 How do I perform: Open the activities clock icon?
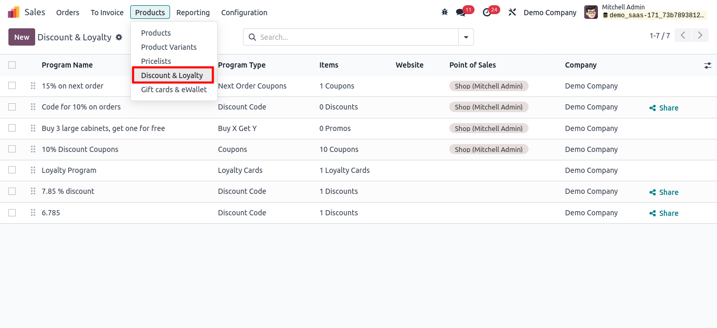click(487, 12)
